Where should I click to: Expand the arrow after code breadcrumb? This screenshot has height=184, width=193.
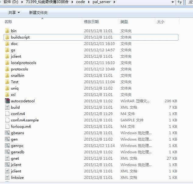click(x=89, y=2)
